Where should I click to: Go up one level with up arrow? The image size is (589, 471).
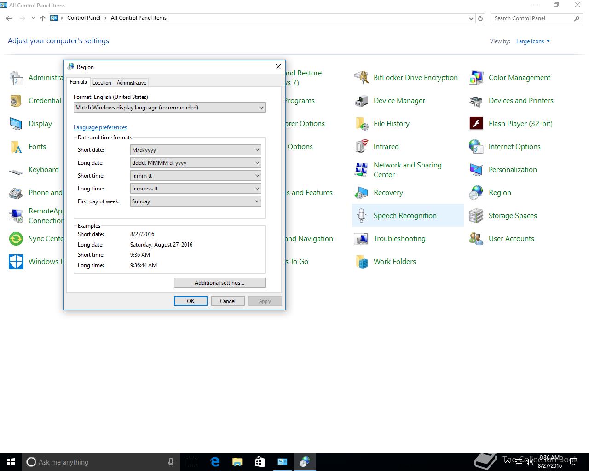[43, 18]
